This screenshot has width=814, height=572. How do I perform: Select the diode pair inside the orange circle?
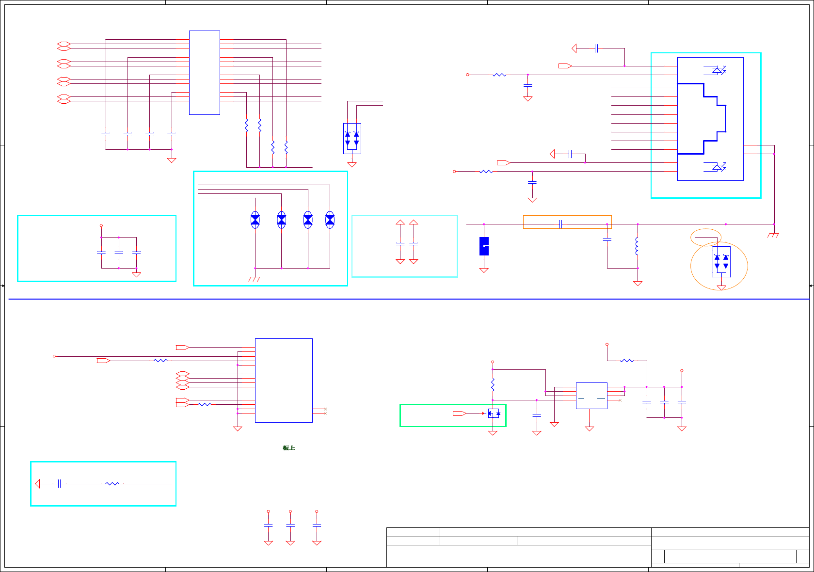[721, 262]
